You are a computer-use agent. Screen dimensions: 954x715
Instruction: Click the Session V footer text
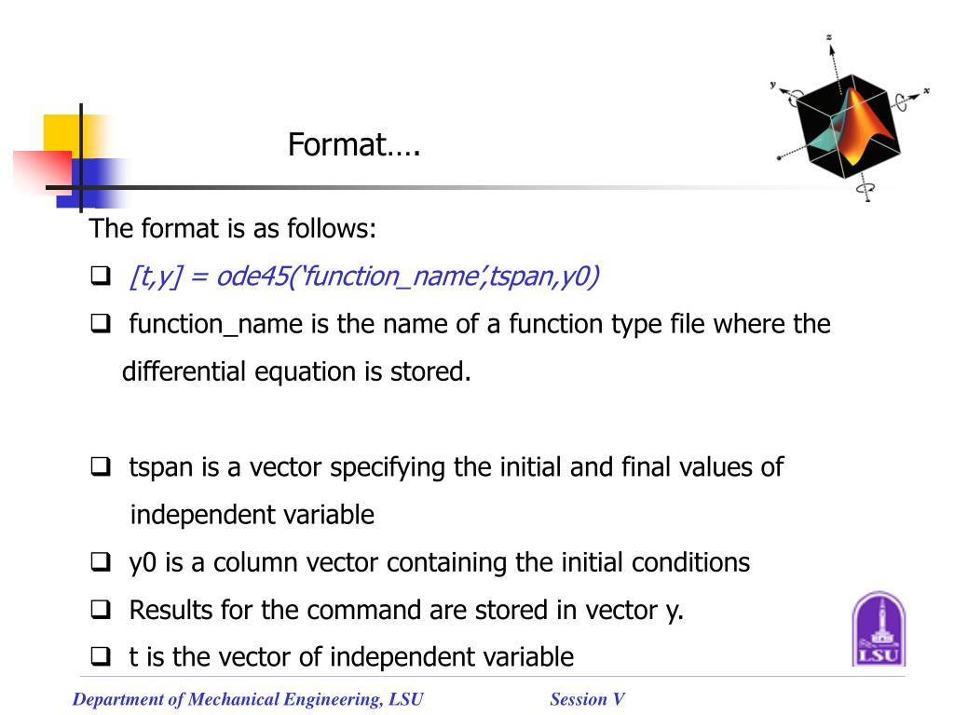pos(587,699)
